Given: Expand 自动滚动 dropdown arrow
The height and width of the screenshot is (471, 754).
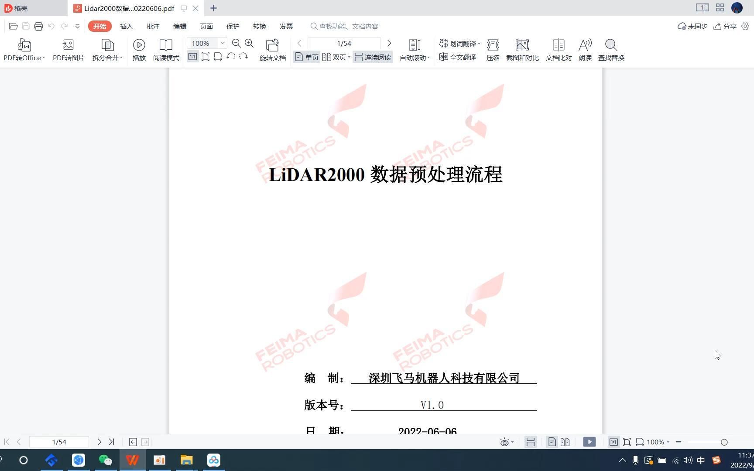Looking at the screenshot, I should pyautogui.click(x=428, y=58).
